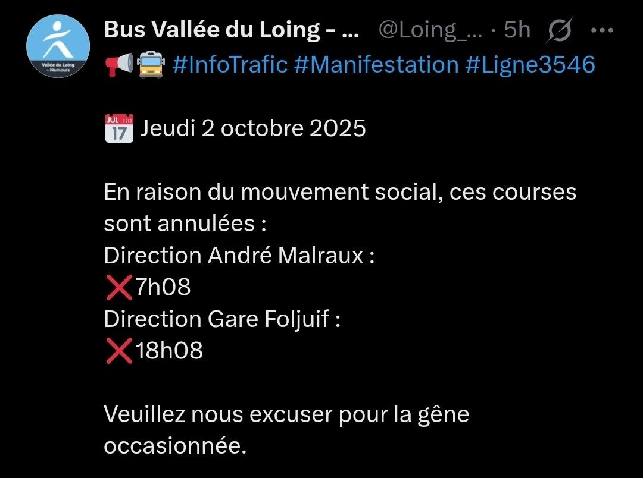Viewport: 643px width, 478px height.
Task: Click the account name Bus Vallée du Loing
Action: coord(231,30)
